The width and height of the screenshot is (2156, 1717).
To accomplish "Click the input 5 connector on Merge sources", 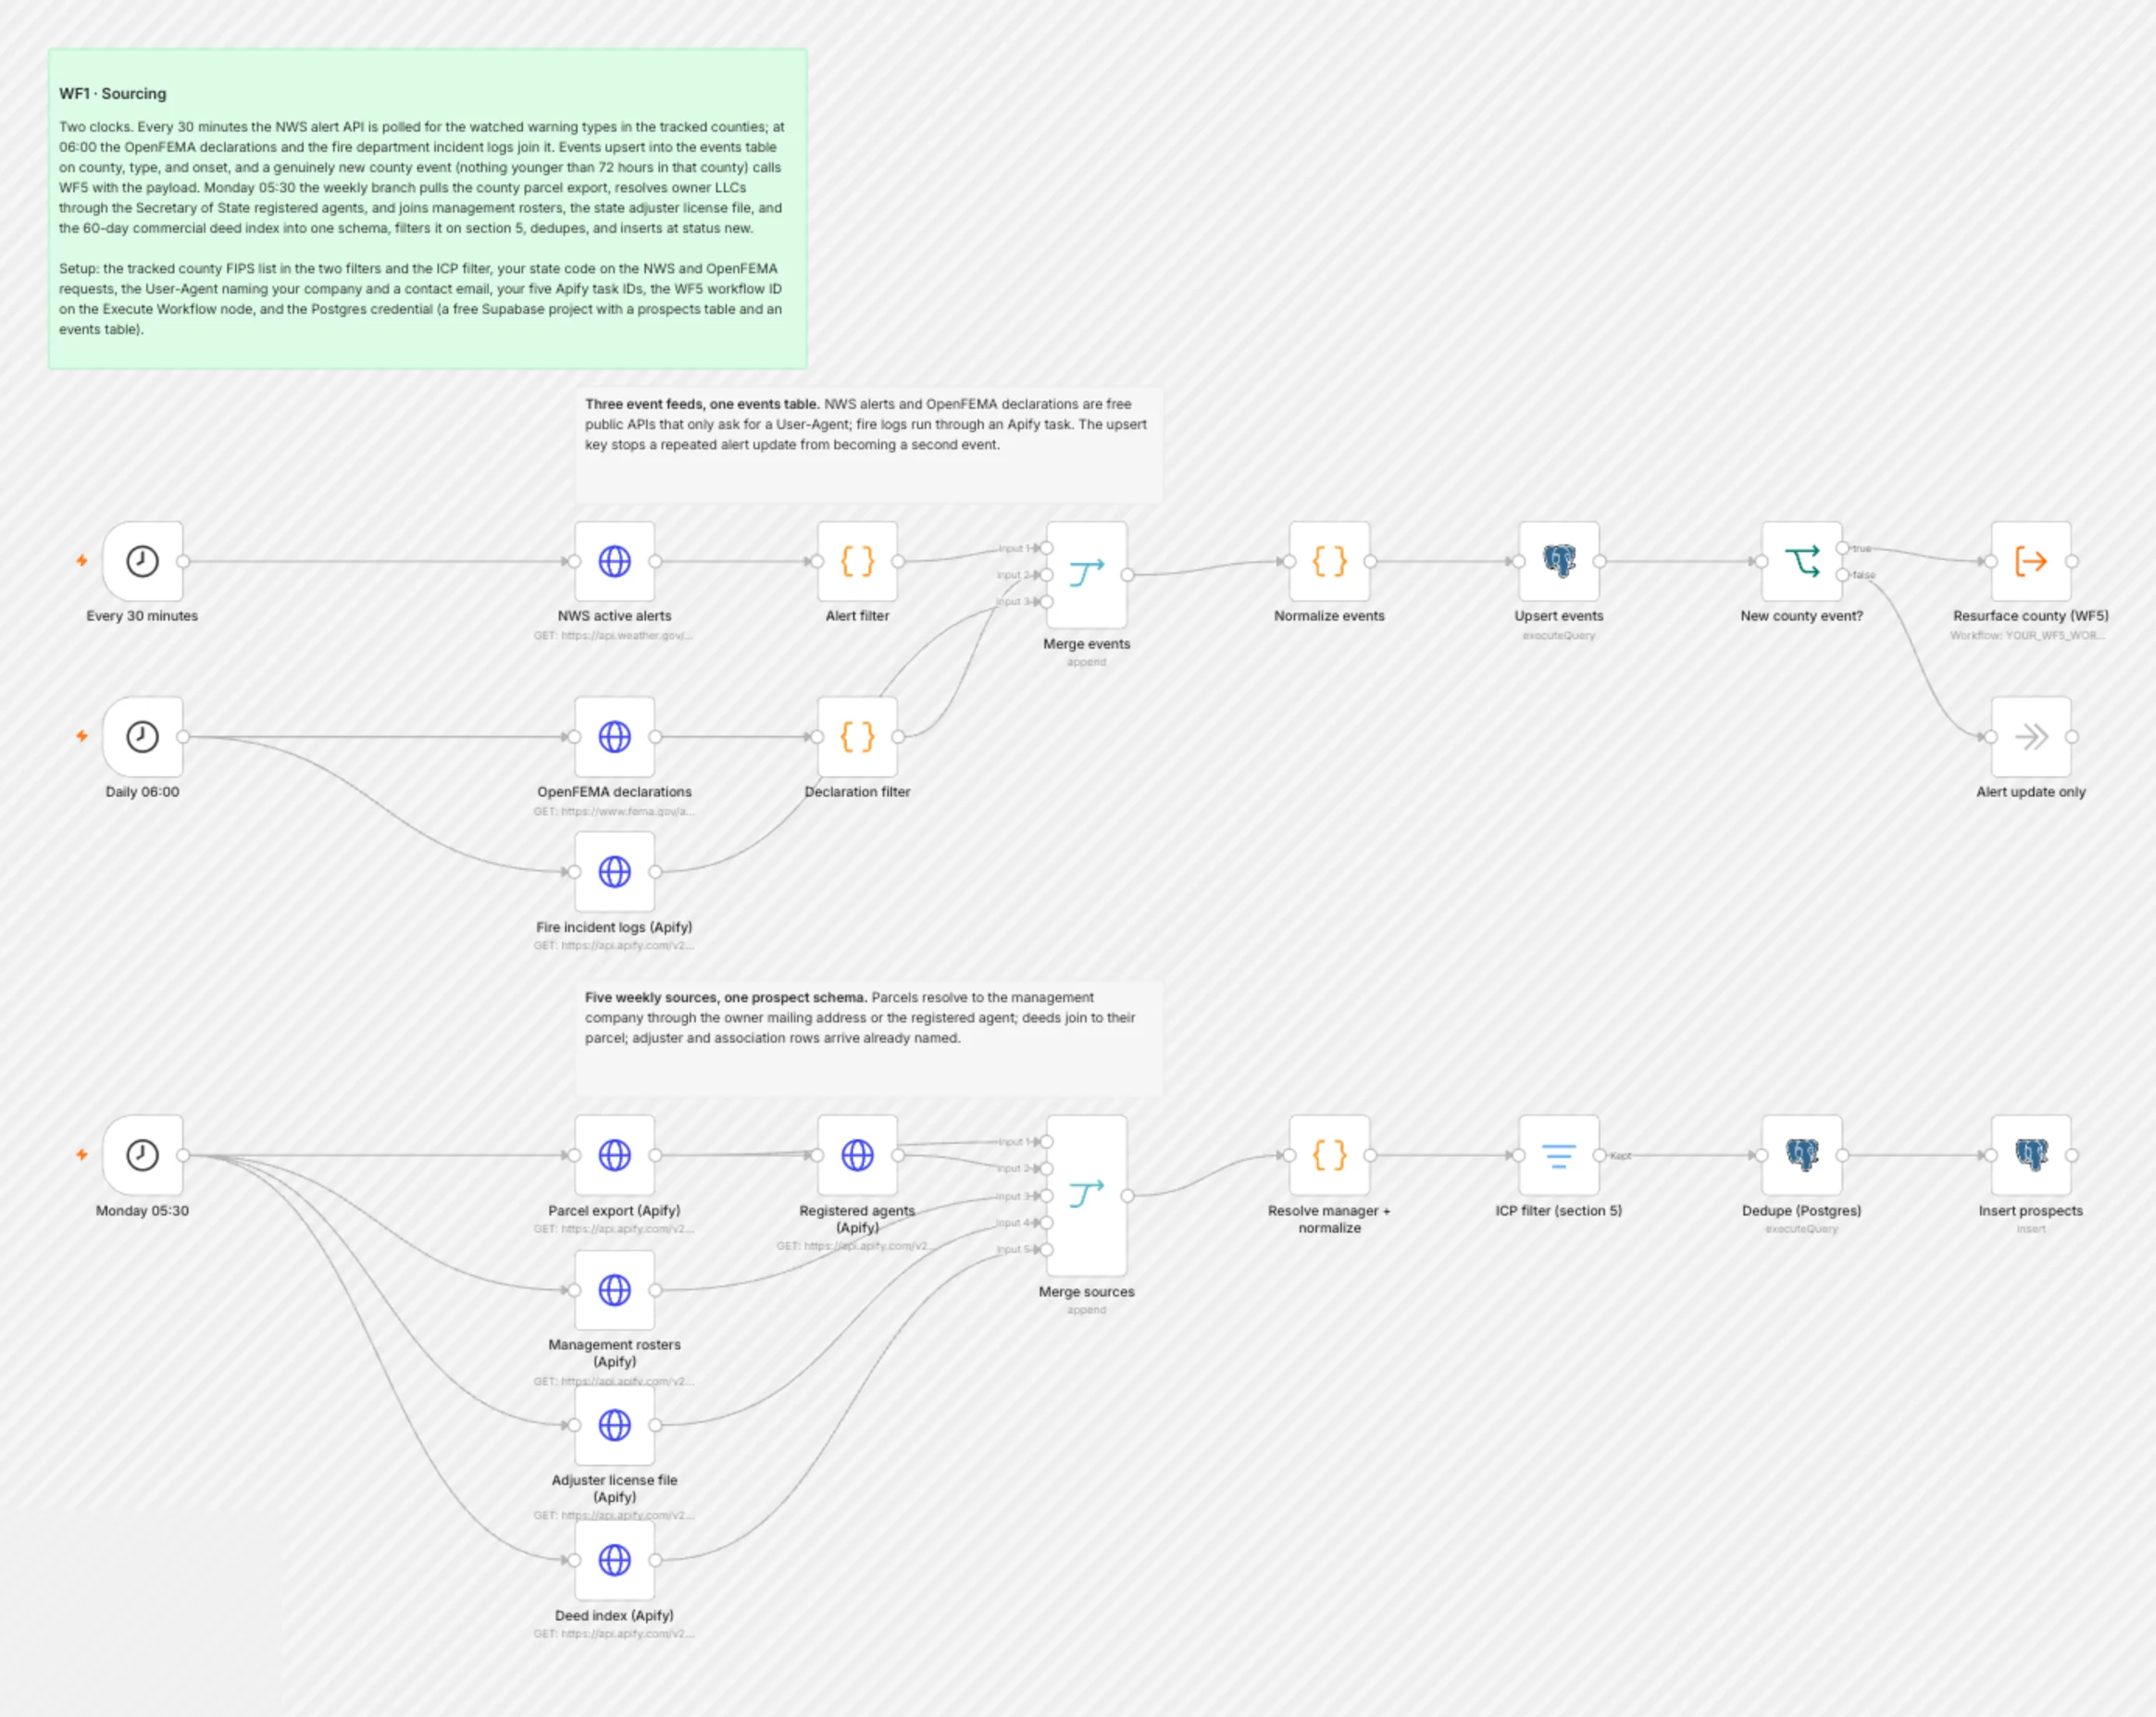I will point(1046,1249).
